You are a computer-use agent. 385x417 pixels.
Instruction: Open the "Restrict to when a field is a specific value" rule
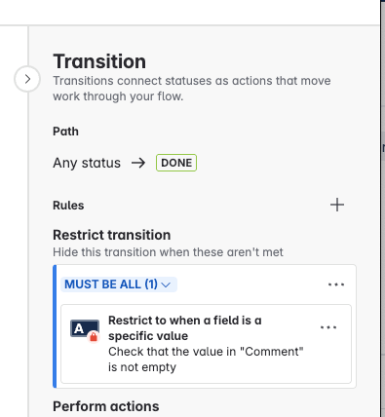click(185, 328)
